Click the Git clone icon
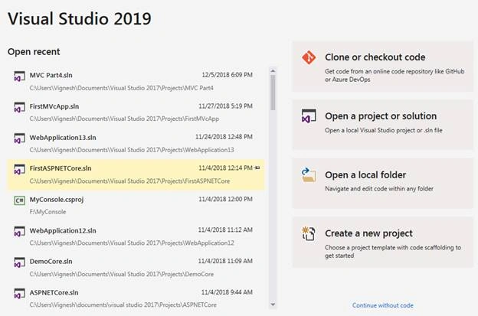Viewport: 478px width, 316px height. point(309,57)
